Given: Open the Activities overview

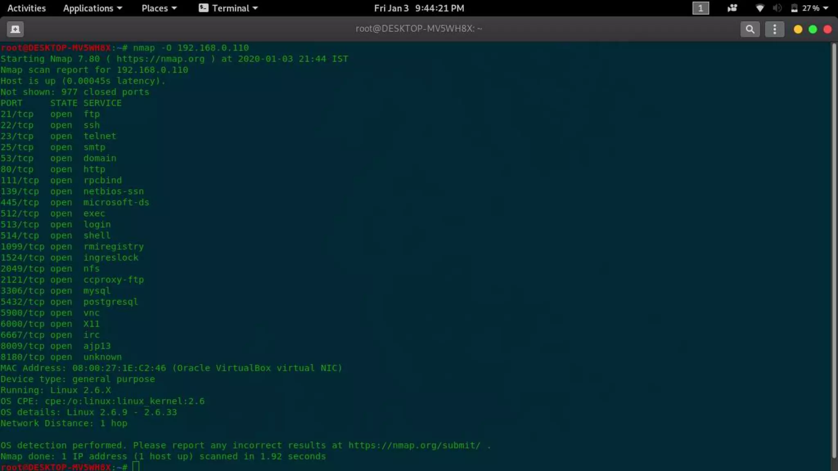Looking at the screenshot, I should coord(27,8).
